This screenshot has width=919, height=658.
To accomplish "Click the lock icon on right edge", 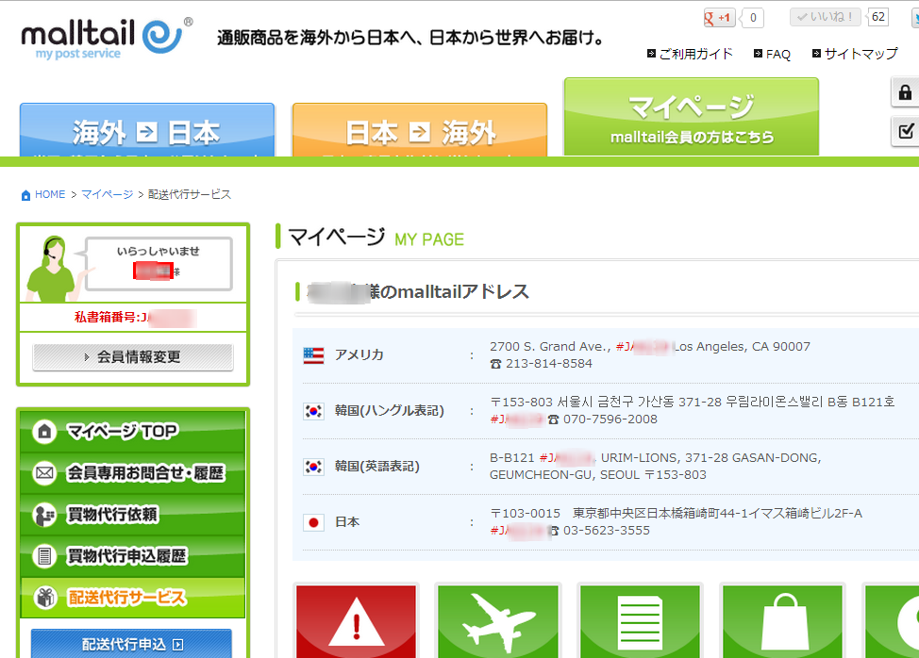I will pos(905,92).
